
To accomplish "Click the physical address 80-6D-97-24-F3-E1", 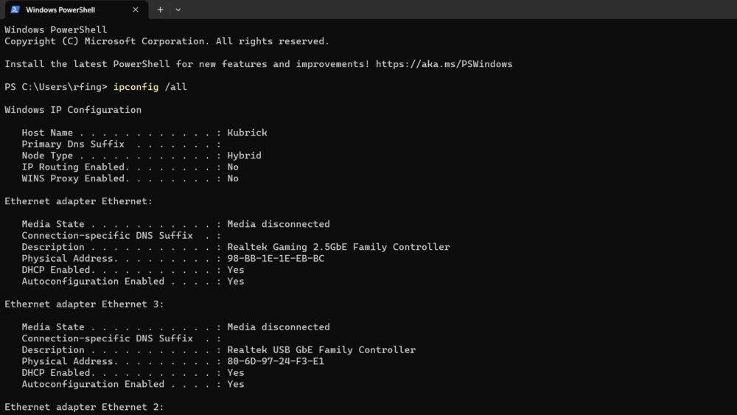I will (276, 361).
